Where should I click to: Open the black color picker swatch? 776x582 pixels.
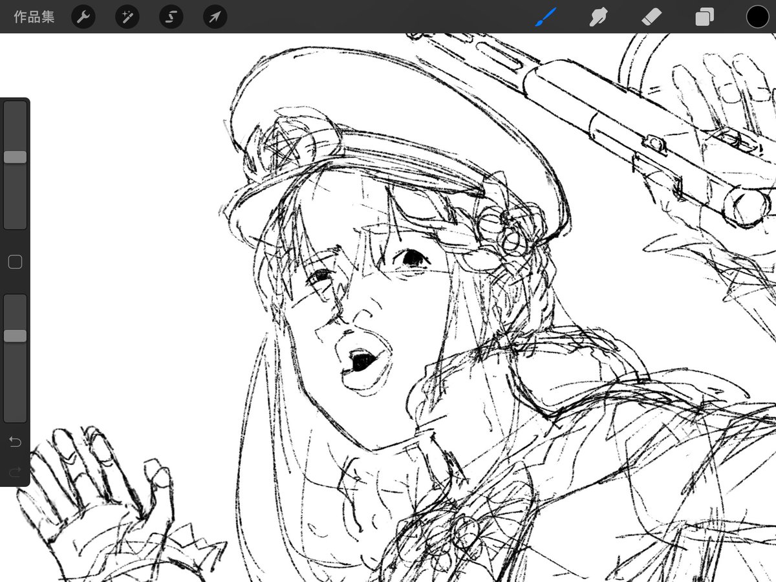pyautogui.click(x=757, y=17)
